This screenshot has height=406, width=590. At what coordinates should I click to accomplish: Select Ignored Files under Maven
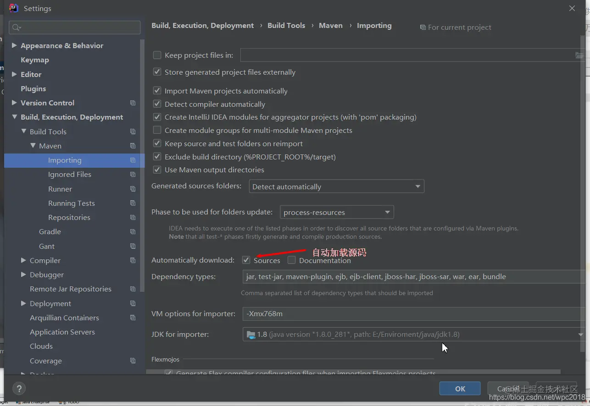tap(70, 175)
